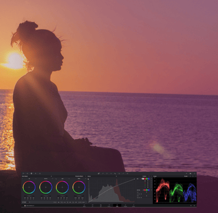Toggle the soft clip blue channel
Screen dimensions: 218x213
point(149,190)
